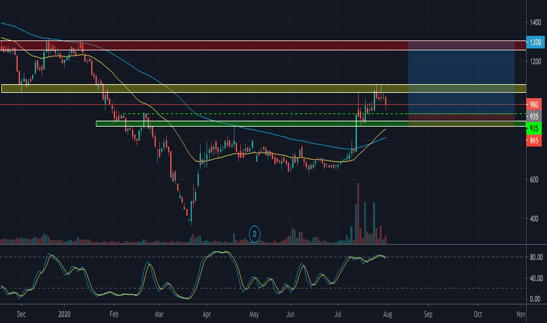Click the 40.00 oscillator axis label
The image size is (547, 323).
click(x=536, y=278)
